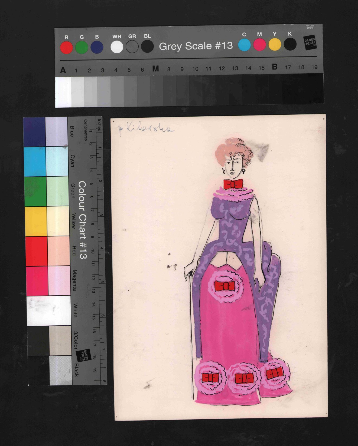Click the 'Colour Chart #13' title text

pyautogui.click(x=82, y=220)
